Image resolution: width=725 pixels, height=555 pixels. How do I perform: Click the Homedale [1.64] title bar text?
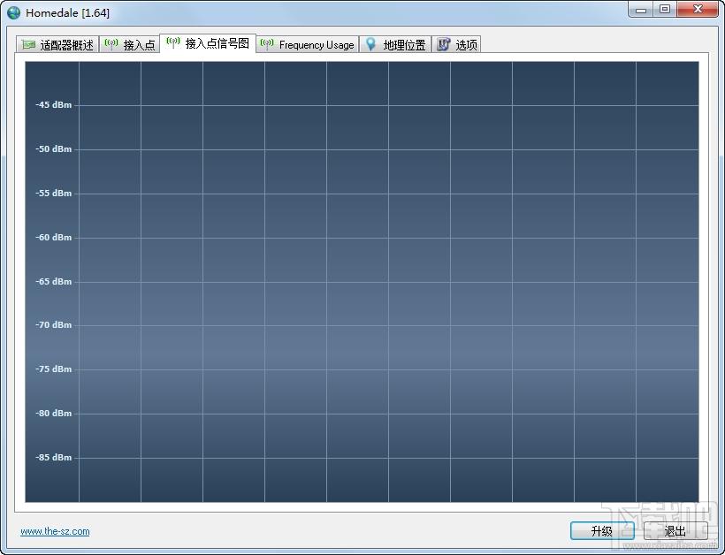tap(68, 13)
